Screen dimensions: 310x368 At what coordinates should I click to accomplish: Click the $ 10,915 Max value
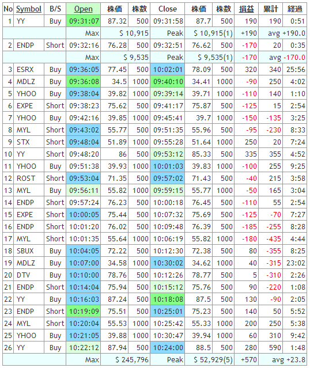(134, 33)
